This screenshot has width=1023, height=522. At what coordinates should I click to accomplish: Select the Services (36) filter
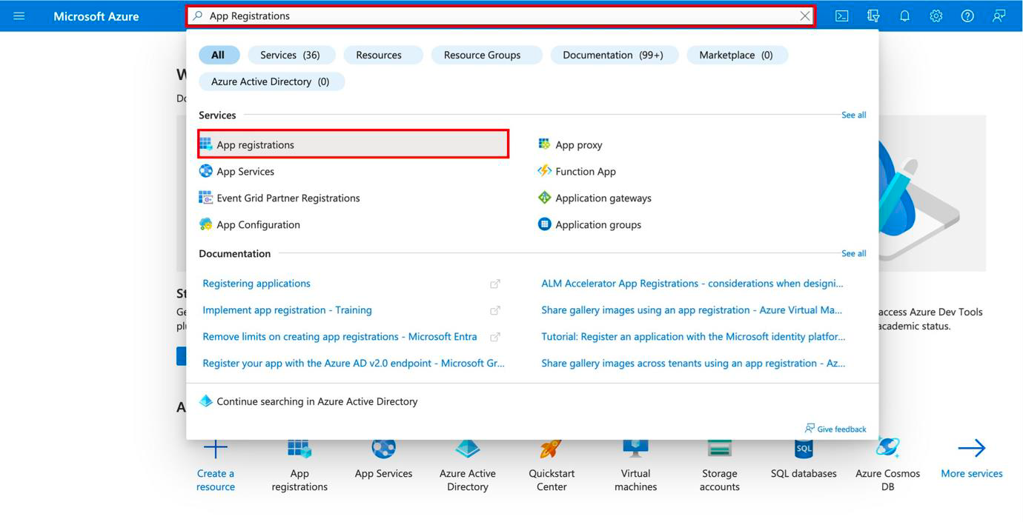[x=290, y=55]
